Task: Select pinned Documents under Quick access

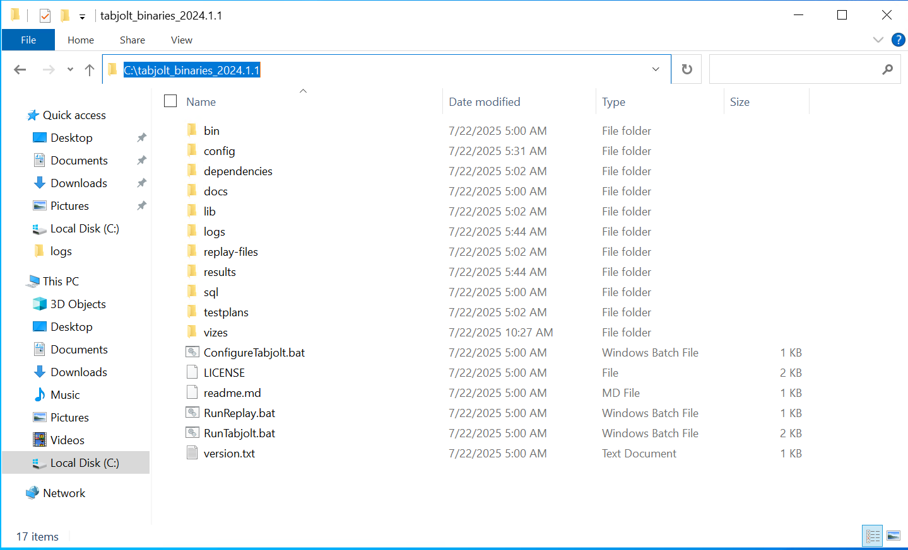Action: 79,161
